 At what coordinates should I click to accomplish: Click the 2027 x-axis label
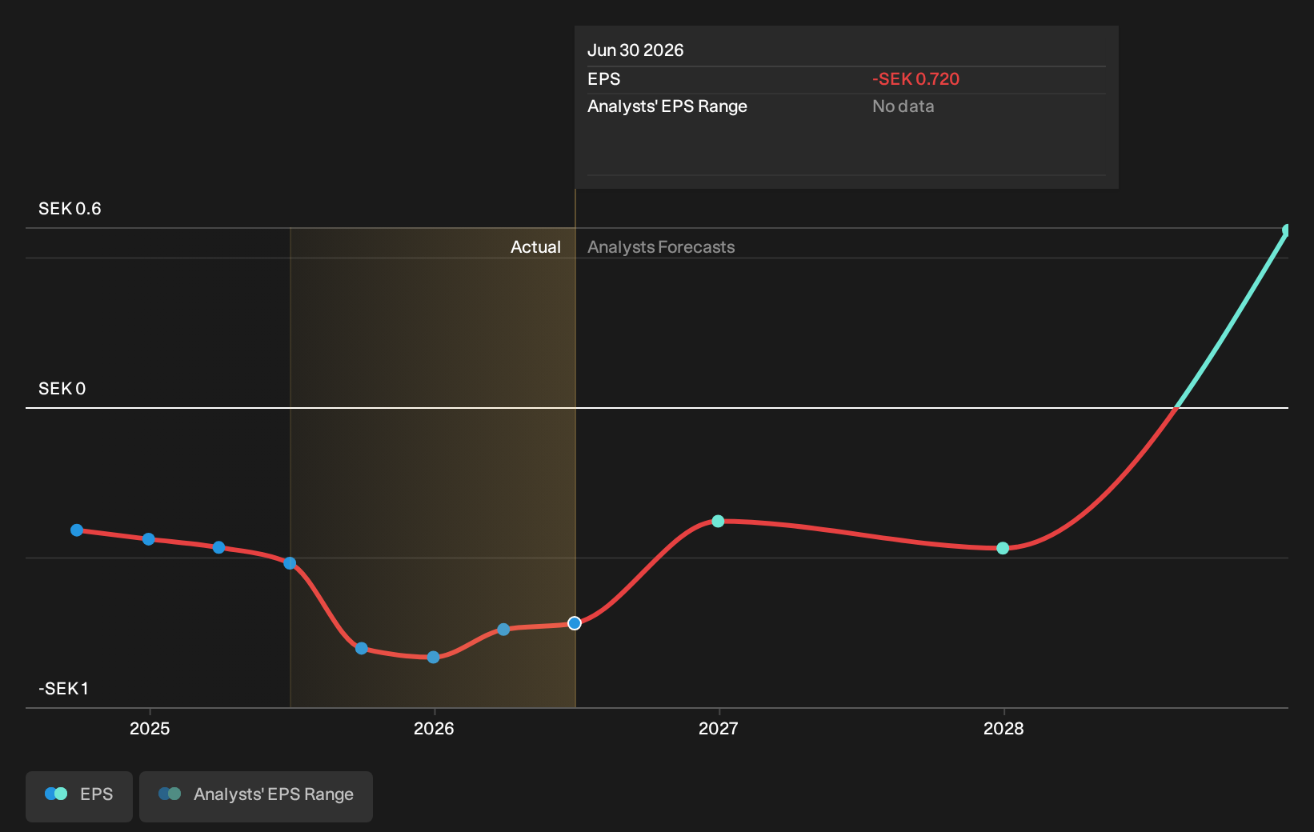click(x=719, y=729)
